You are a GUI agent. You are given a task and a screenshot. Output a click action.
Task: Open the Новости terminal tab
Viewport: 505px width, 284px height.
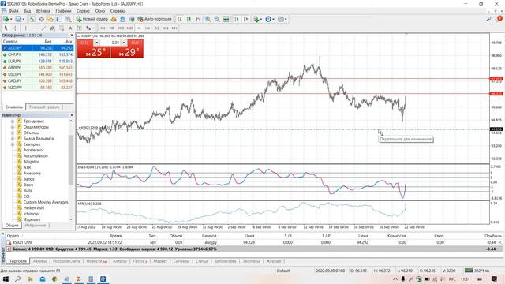(x=96, y=261)
